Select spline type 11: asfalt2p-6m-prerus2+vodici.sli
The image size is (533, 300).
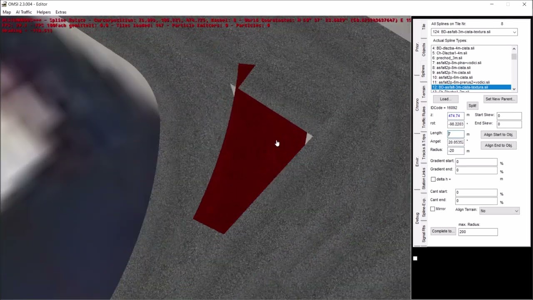coord(471,82)
